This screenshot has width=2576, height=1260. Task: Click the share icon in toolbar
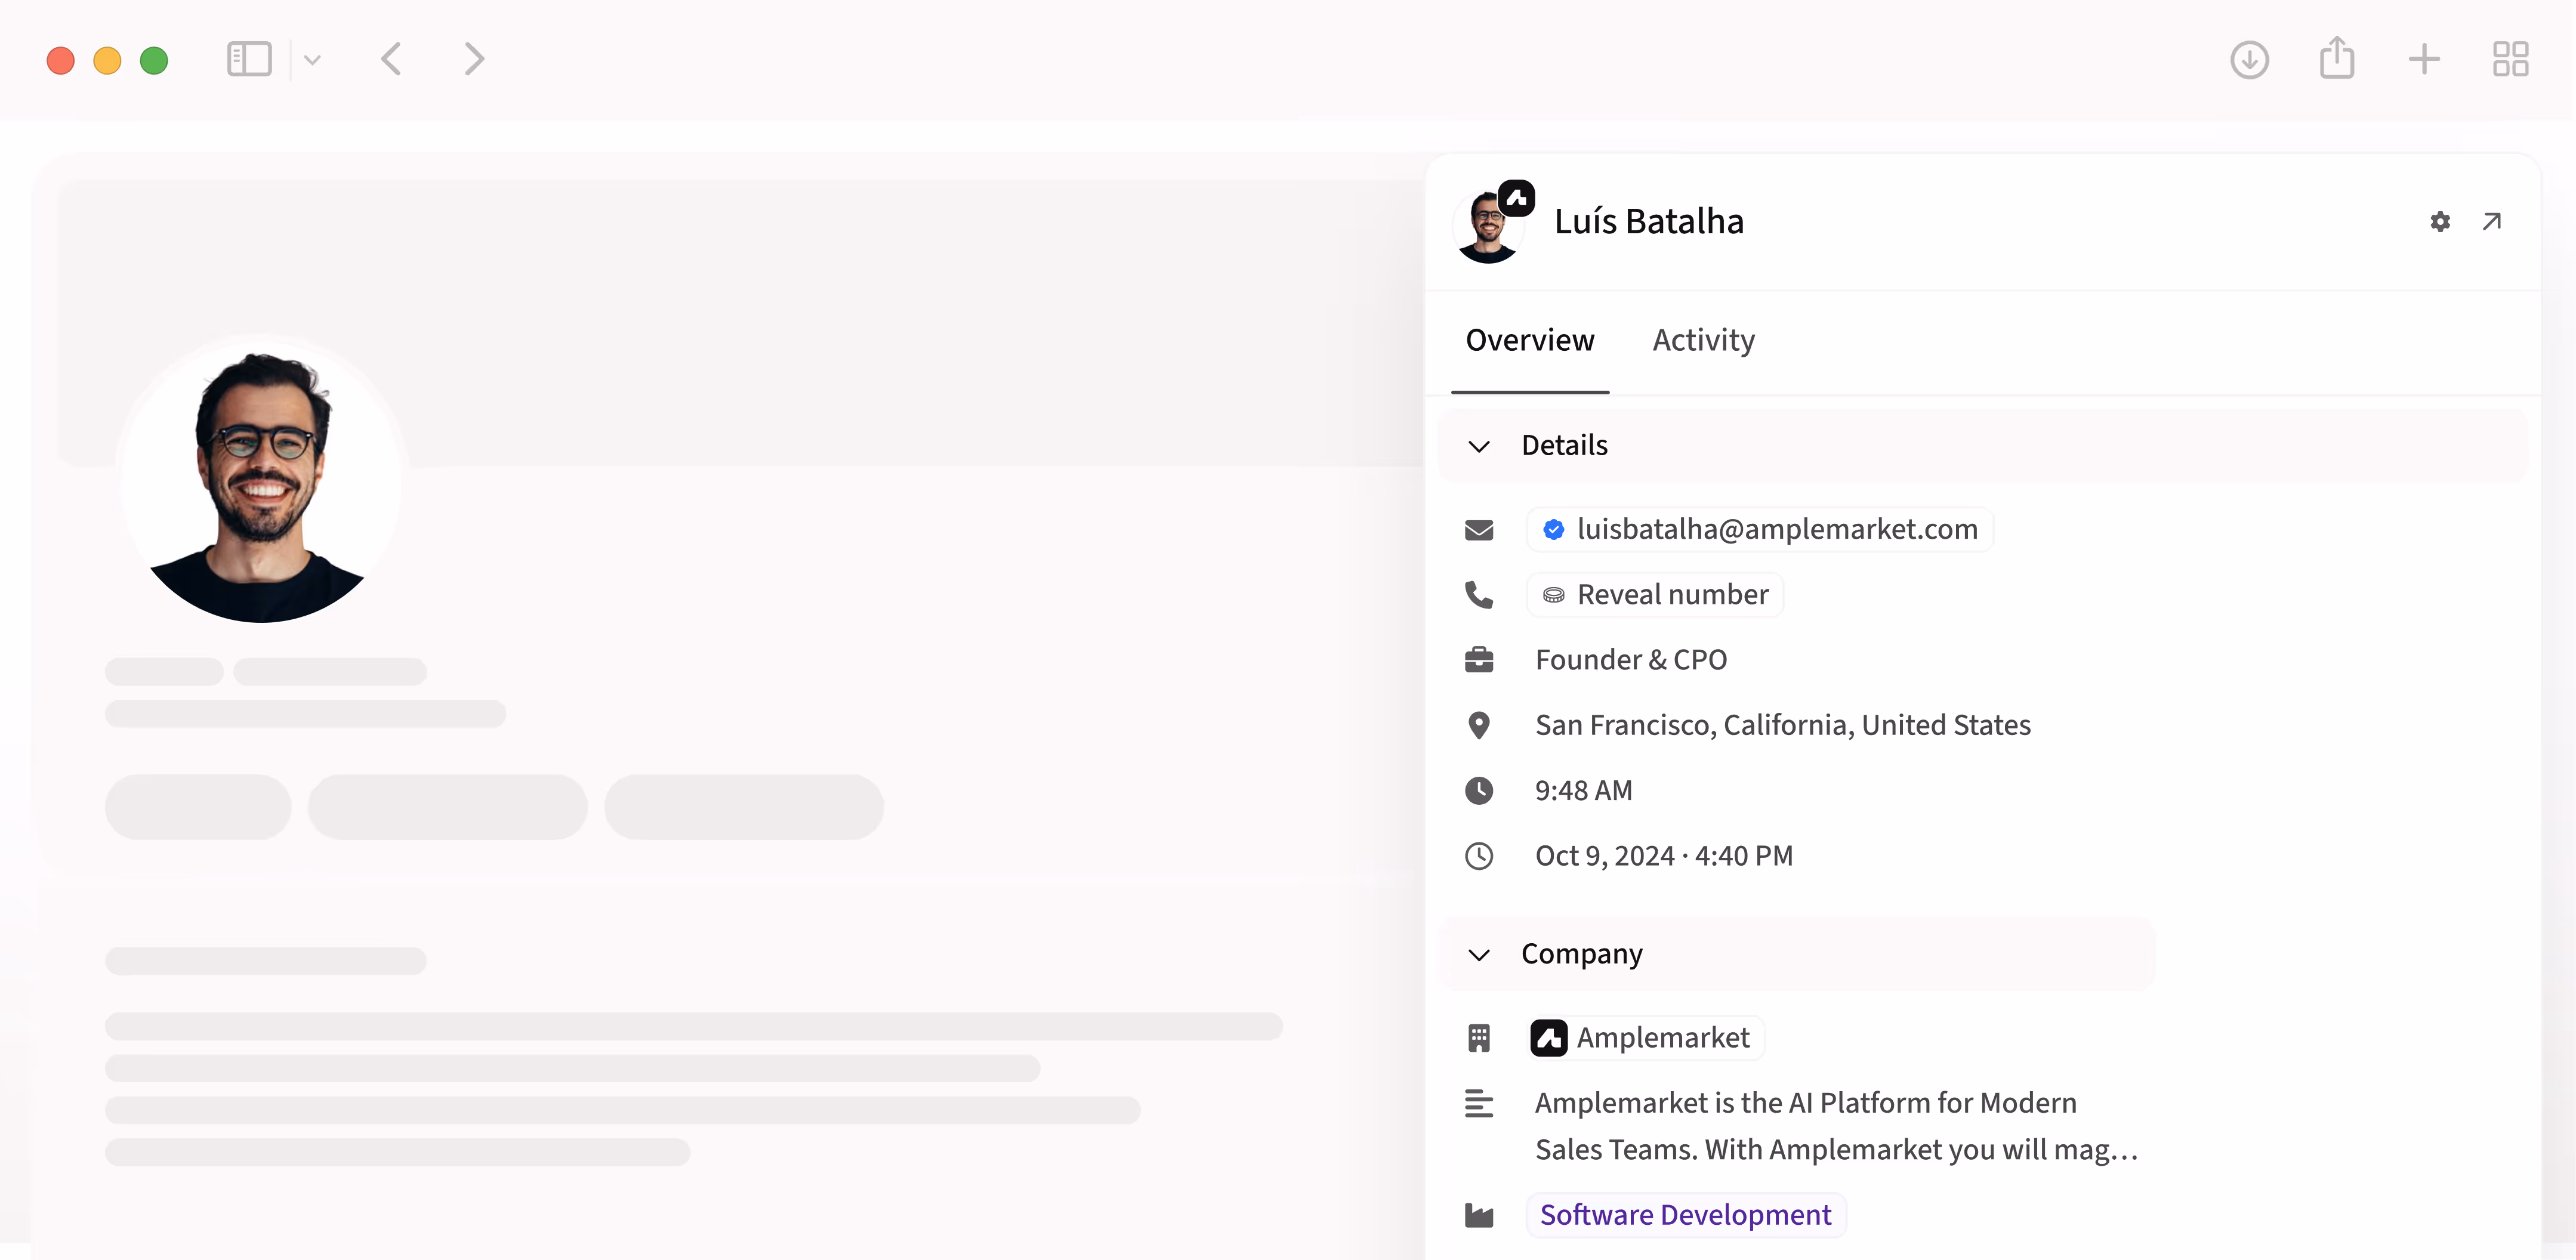tap(2336, 58)
